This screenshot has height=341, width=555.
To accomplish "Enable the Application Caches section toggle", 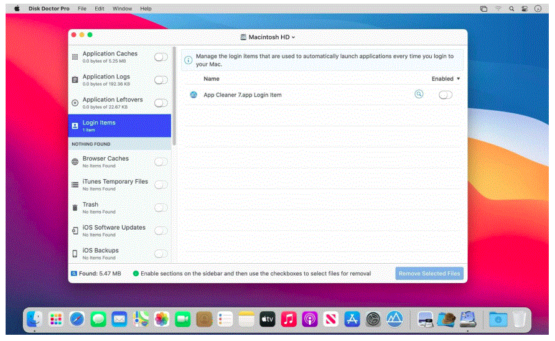I will 161,57.
